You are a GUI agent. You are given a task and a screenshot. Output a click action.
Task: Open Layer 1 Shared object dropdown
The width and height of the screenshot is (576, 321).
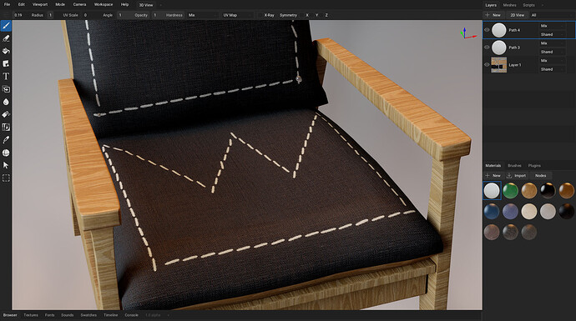[x=552, y=69]
